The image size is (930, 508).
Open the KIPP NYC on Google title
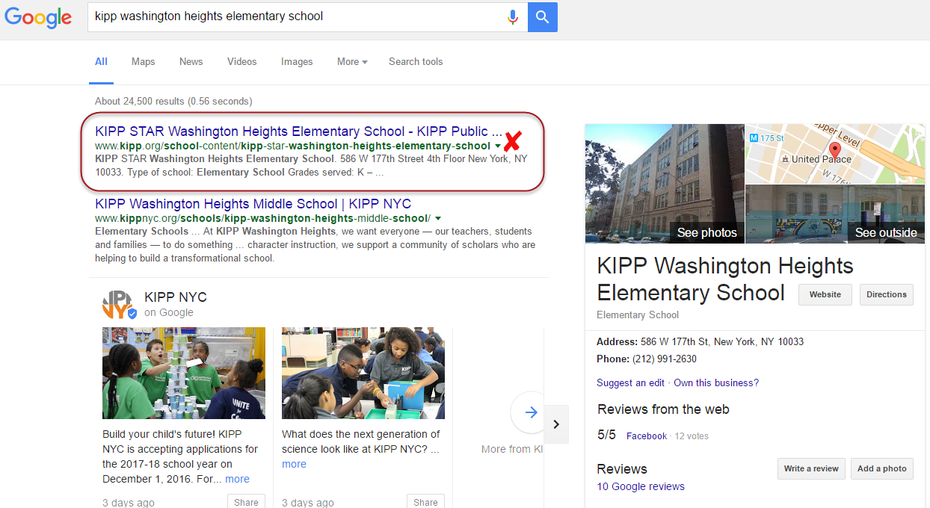176,297
